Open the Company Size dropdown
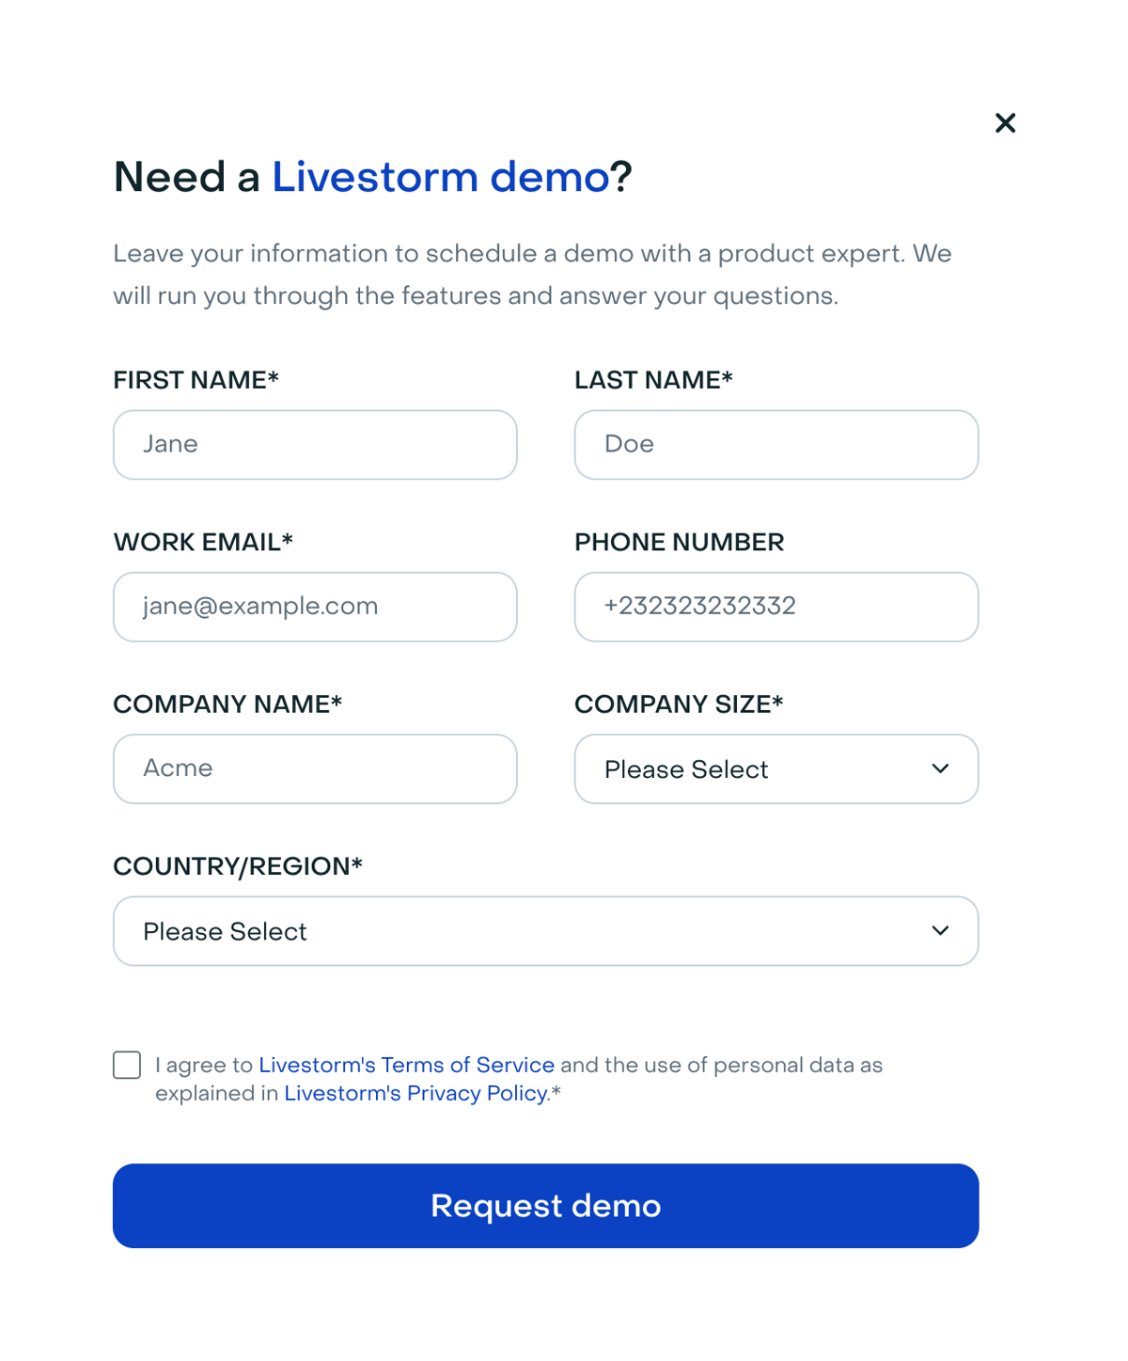This screenshot has height=1361, width=1128. [776, 769]
